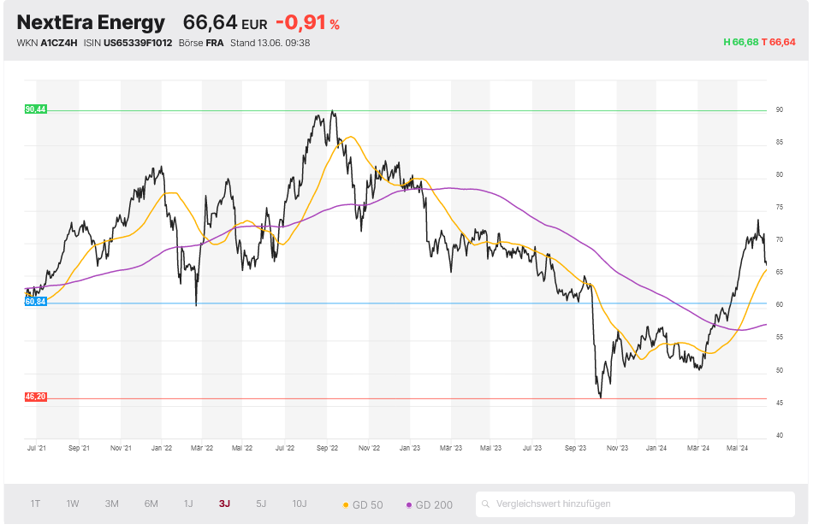Switch chart to 6M range
The image size is (813, 530).
(151, 503)
